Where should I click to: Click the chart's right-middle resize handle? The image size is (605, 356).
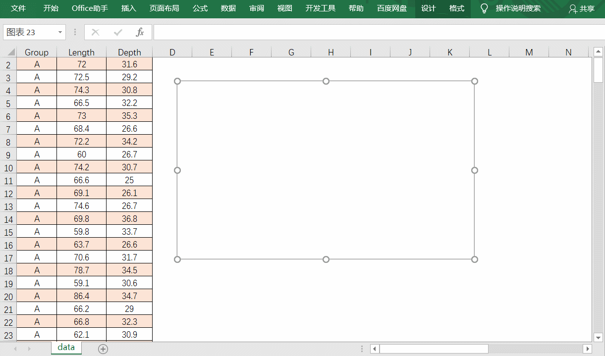click(x=475, y=170)
